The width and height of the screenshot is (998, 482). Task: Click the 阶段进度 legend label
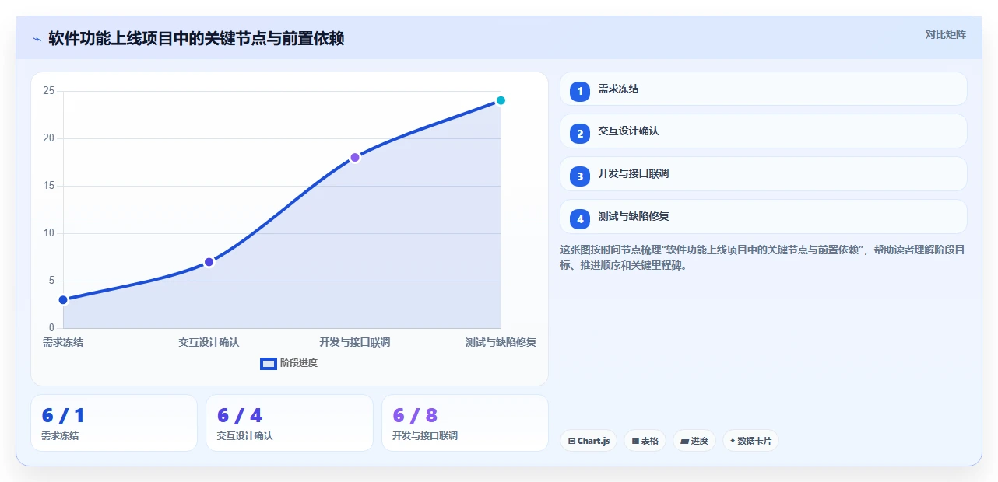[299, 363]
